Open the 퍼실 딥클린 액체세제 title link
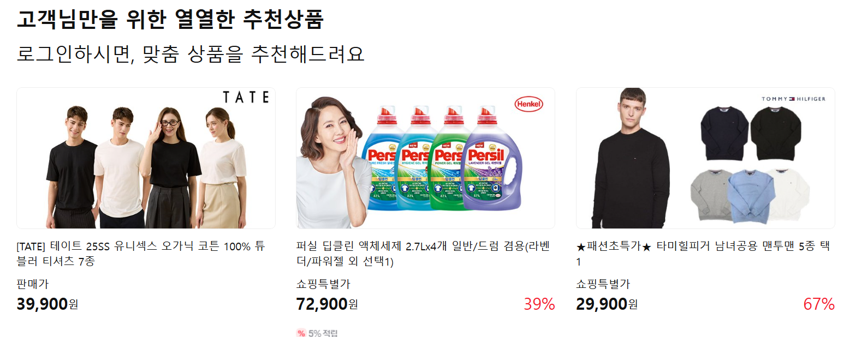Image resolution: width=850 pixels, height=337 pixels. click(423, 254)
